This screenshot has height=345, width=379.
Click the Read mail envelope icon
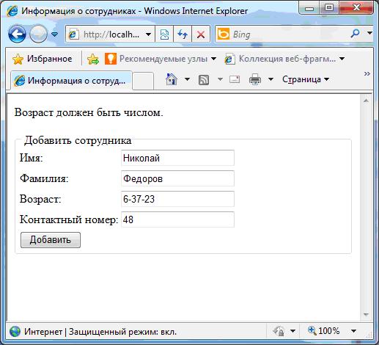point(235,79)
